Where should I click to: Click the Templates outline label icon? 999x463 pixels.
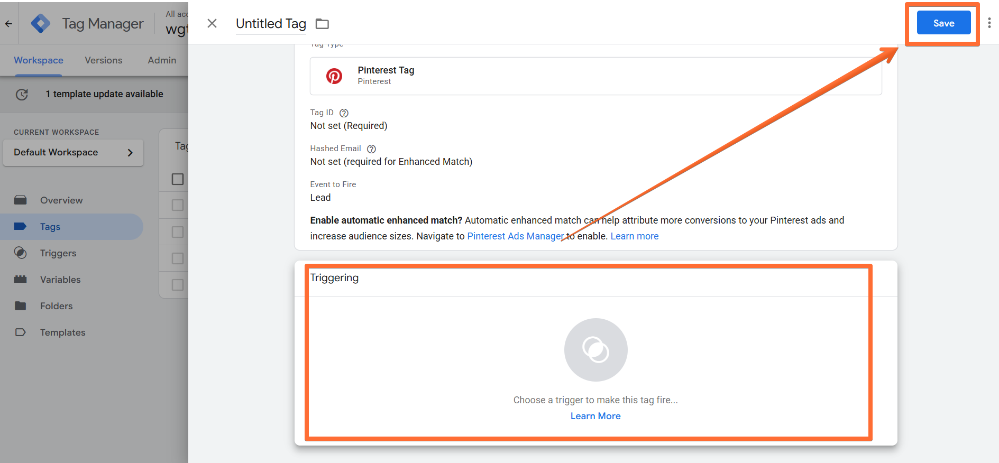(x=20, y=332)
